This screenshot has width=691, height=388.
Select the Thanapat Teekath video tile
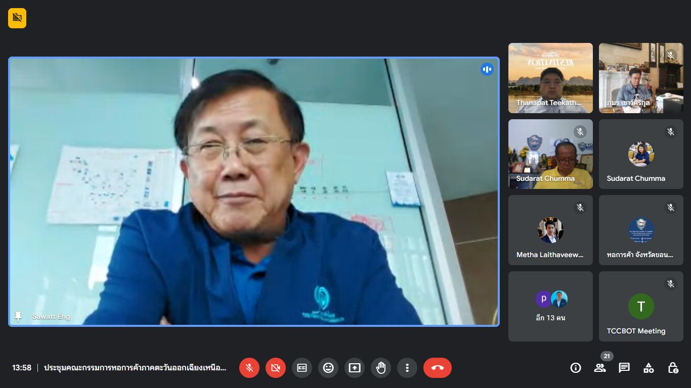(550, 78)
